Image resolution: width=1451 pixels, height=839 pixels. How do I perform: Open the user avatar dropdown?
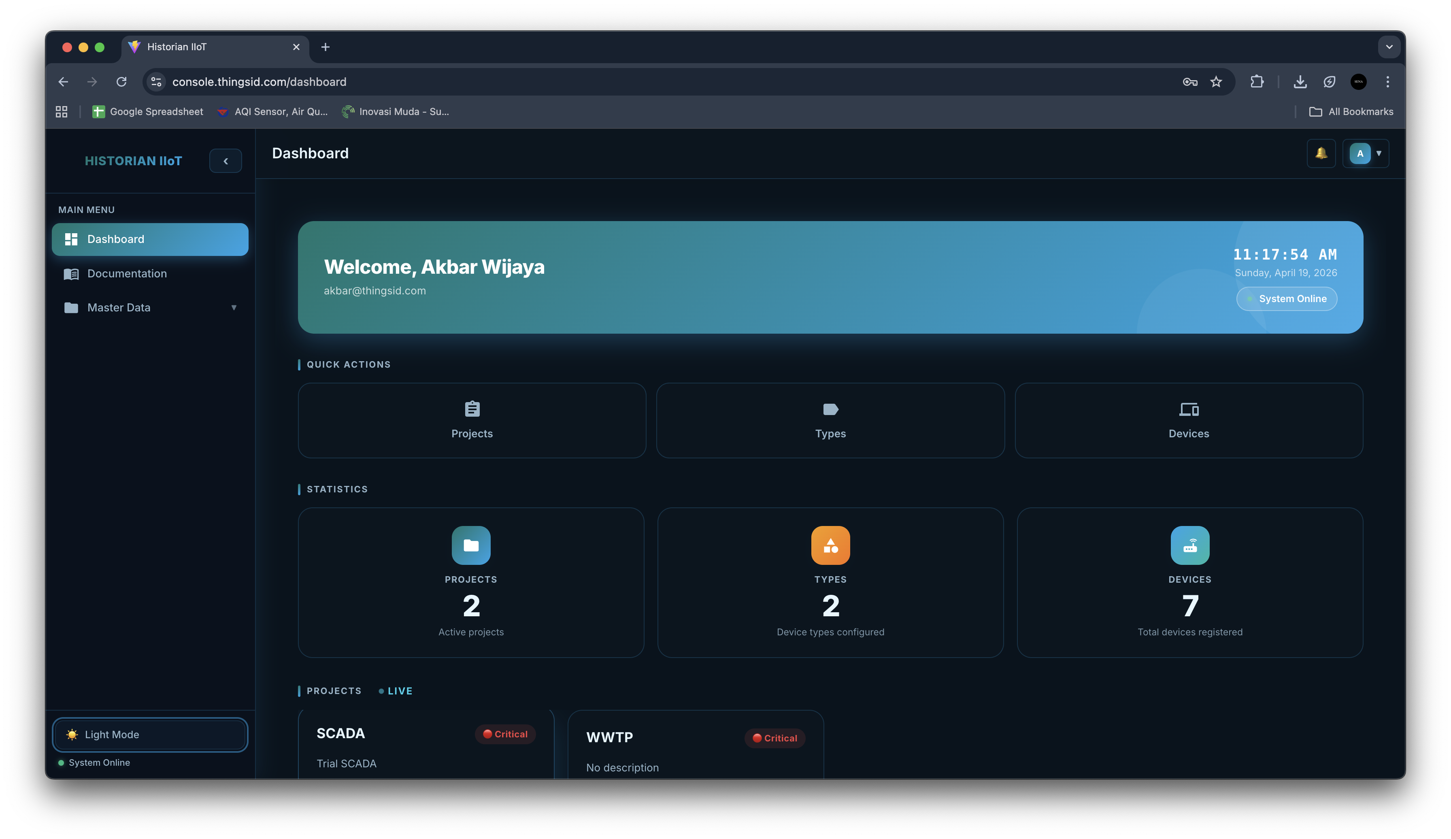[x=1365, y=153]
